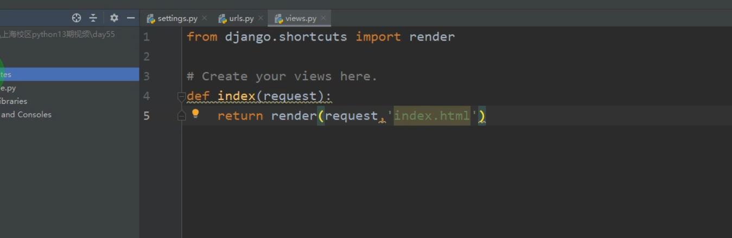The image size is (732, 238).
Task: Hide the project panel with minimize icon
Action: tap(131, 18)
